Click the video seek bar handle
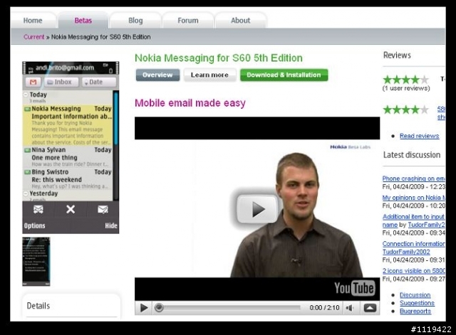Viewport: 456px width, 335px height. point(159,308)
